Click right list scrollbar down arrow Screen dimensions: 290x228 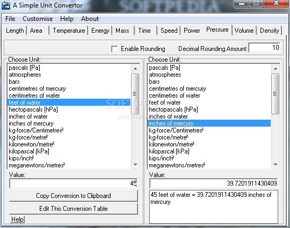tap(275, 164)
